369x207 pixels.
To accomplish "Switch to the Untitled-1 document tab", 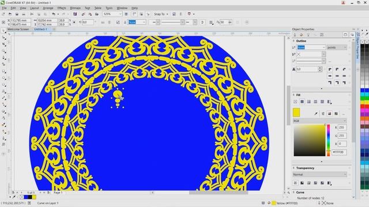I will coord(40,29).
